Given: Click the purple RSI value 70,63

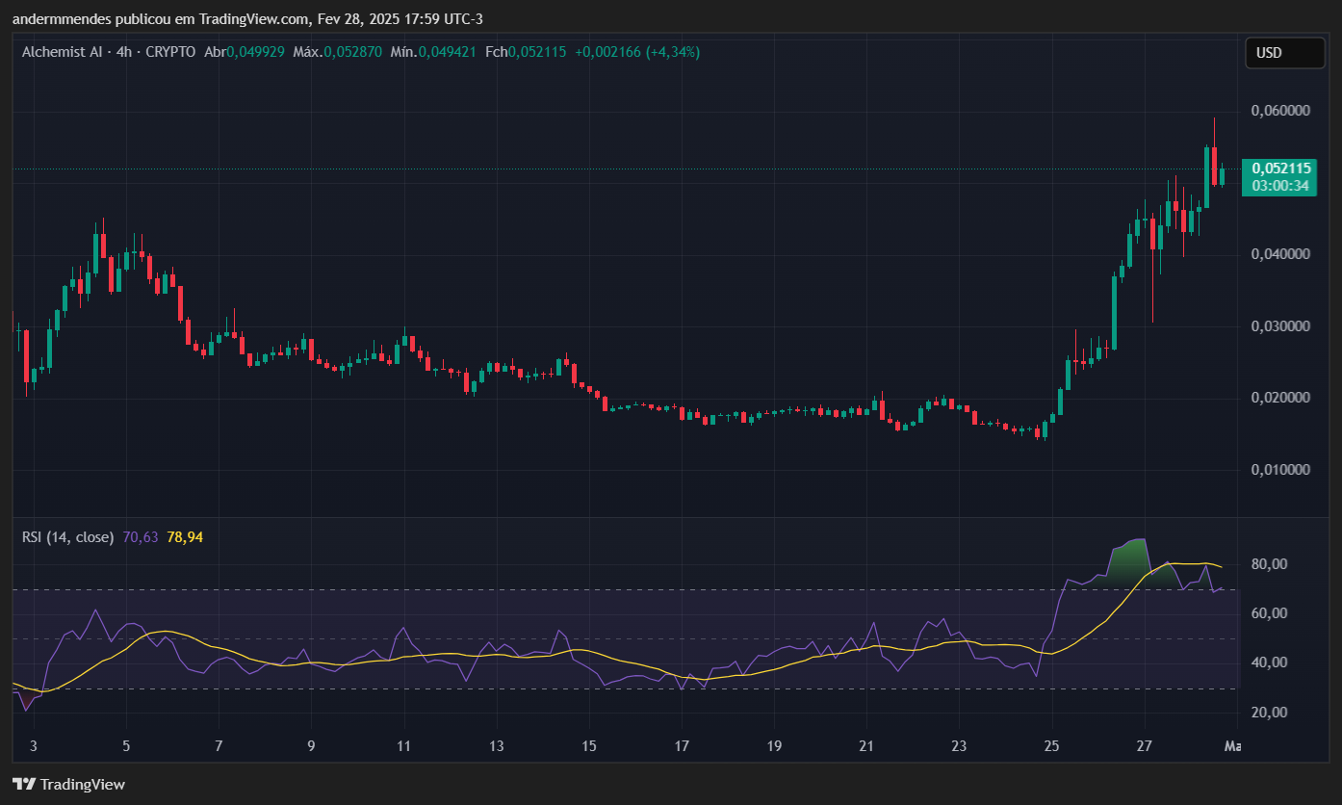Looking at the screenshot, I should [141, 536].
